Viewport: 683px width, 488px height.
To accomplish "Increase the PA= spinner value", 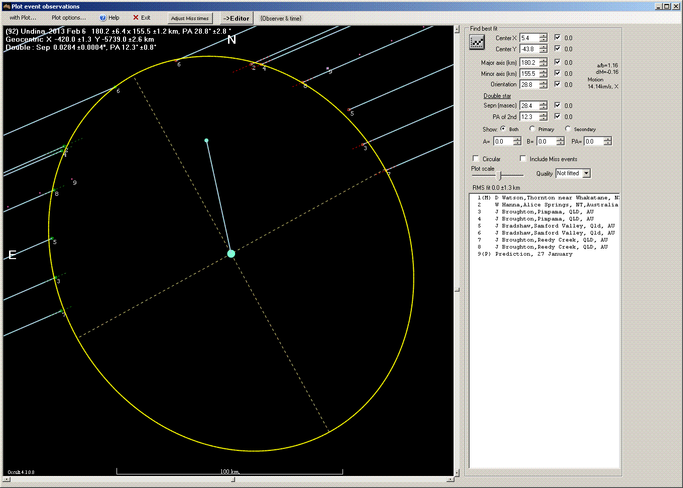I will pos(608,140).
